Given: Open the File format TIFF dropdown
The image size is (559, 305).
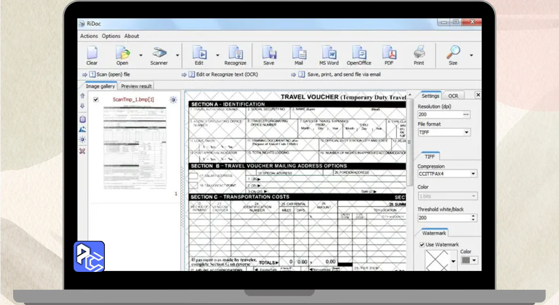Looking at the screenshot, I should pos(466,132).
